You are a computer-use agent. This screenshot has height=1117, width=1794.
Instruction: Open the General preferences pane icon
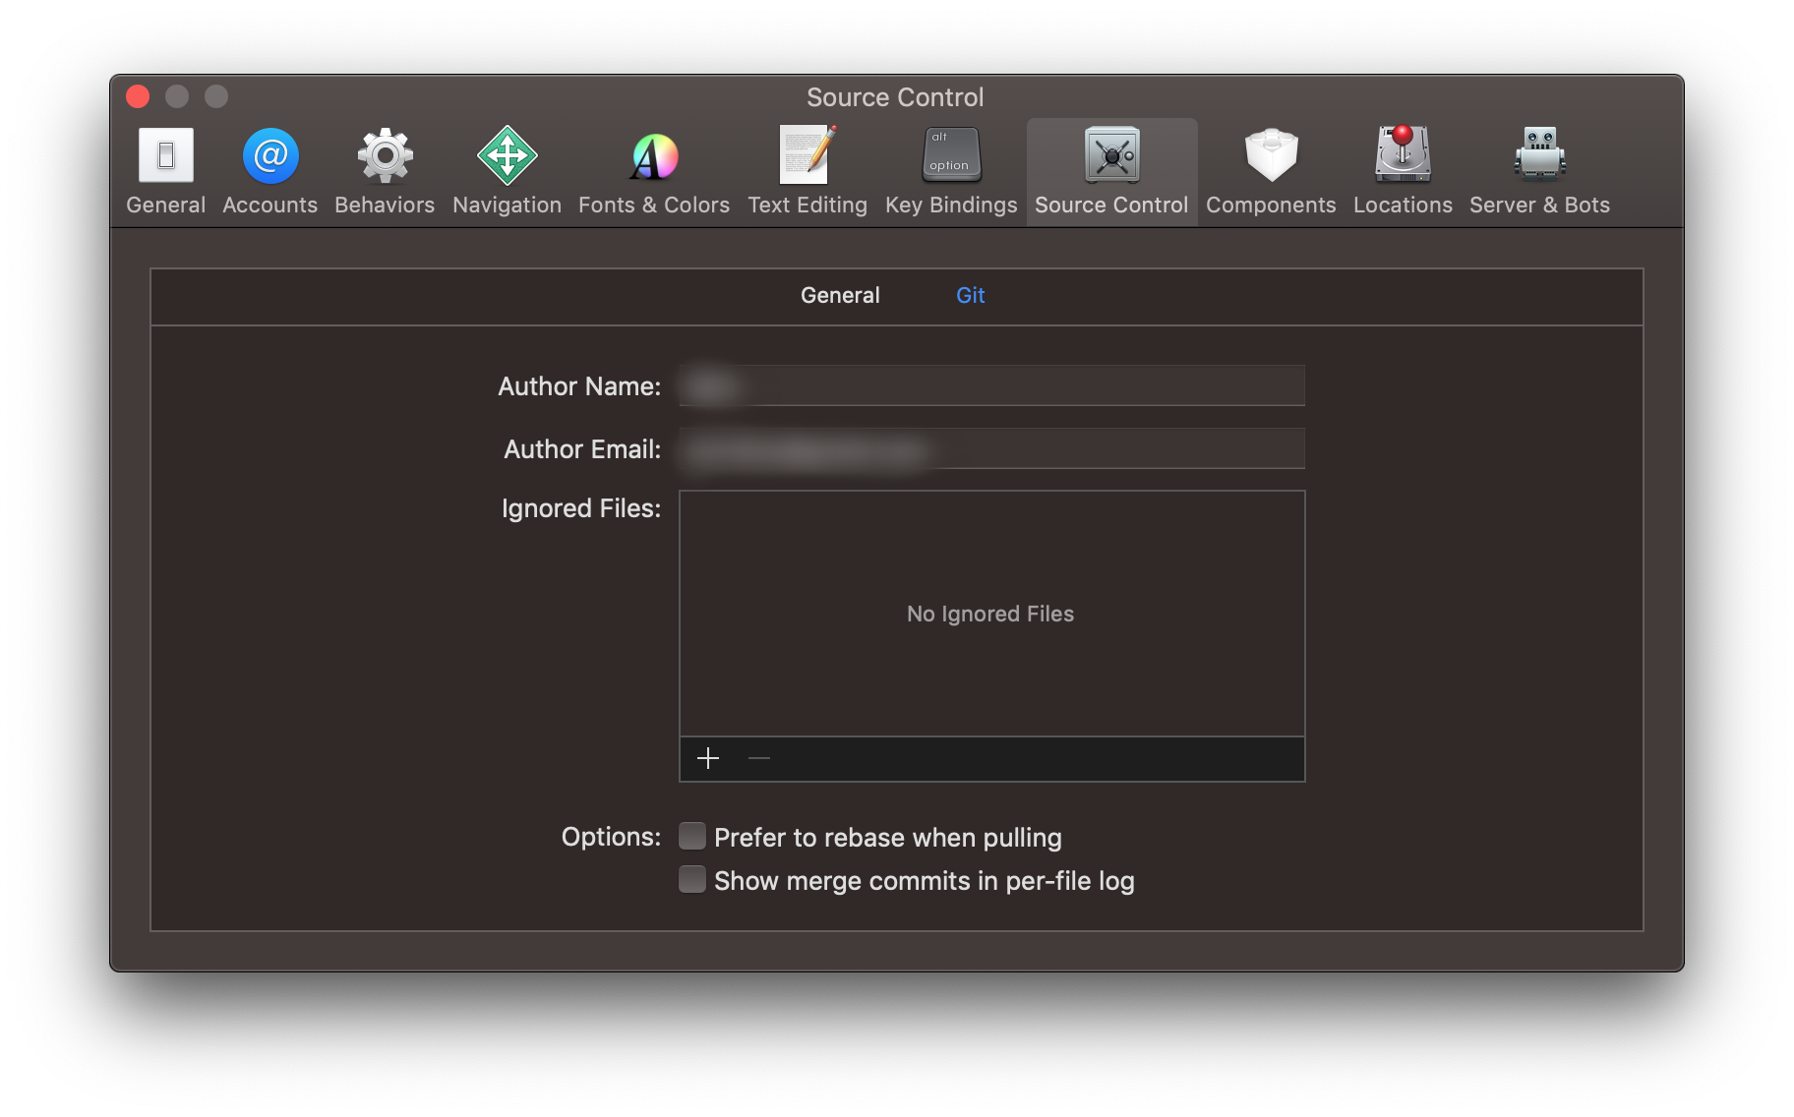(165, 169)
